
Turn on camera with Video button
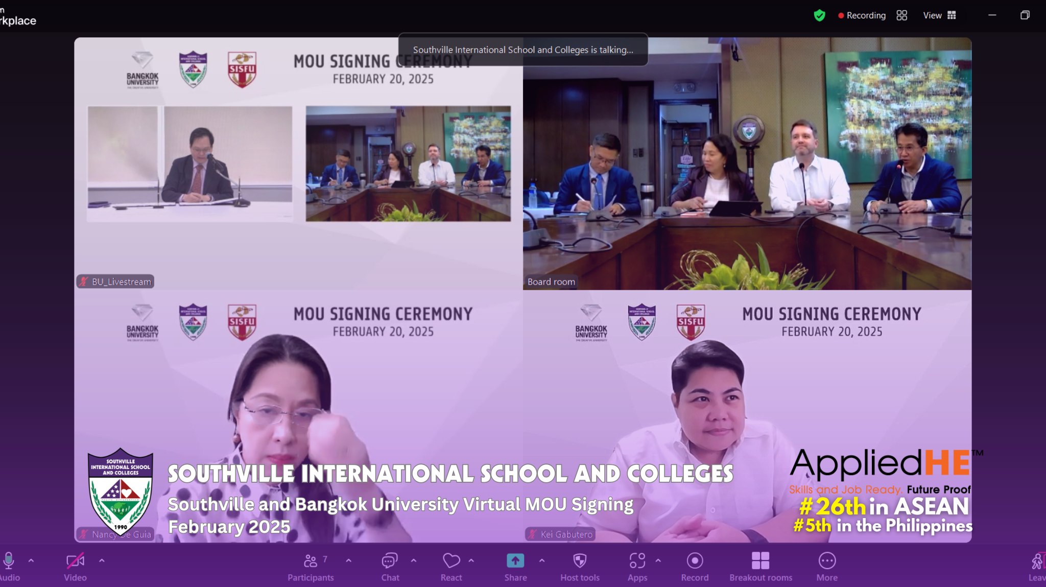point(75,567)
